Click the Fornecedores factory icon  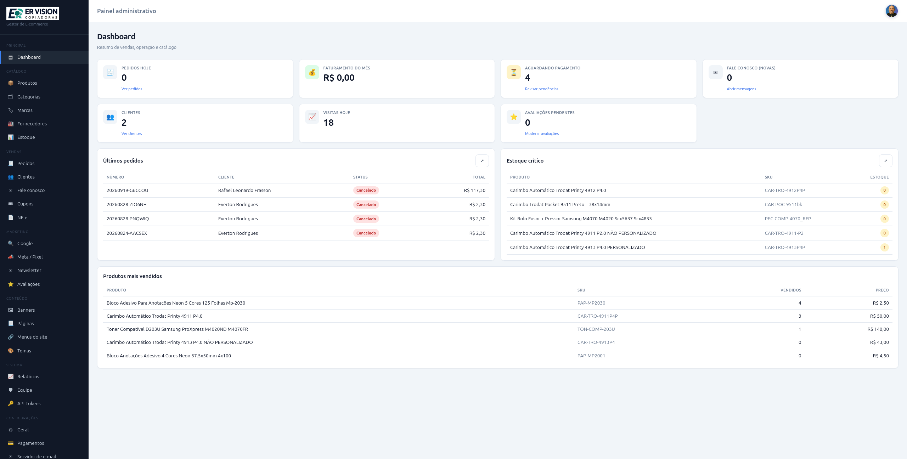[11, 124]
